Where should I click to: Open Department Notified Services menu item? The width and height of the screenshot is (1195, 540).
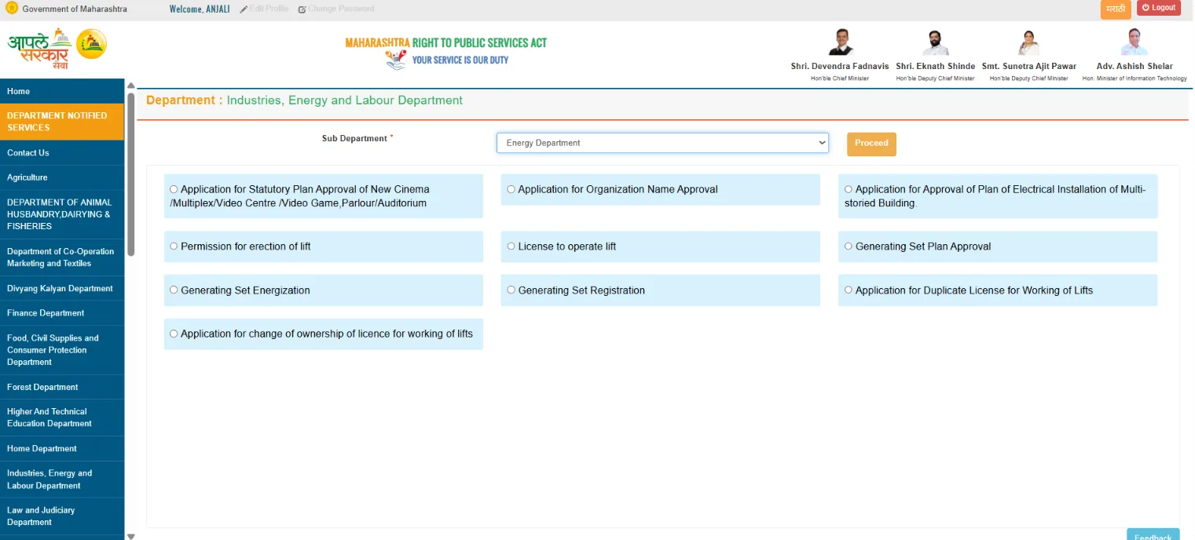tap(62, 122)
